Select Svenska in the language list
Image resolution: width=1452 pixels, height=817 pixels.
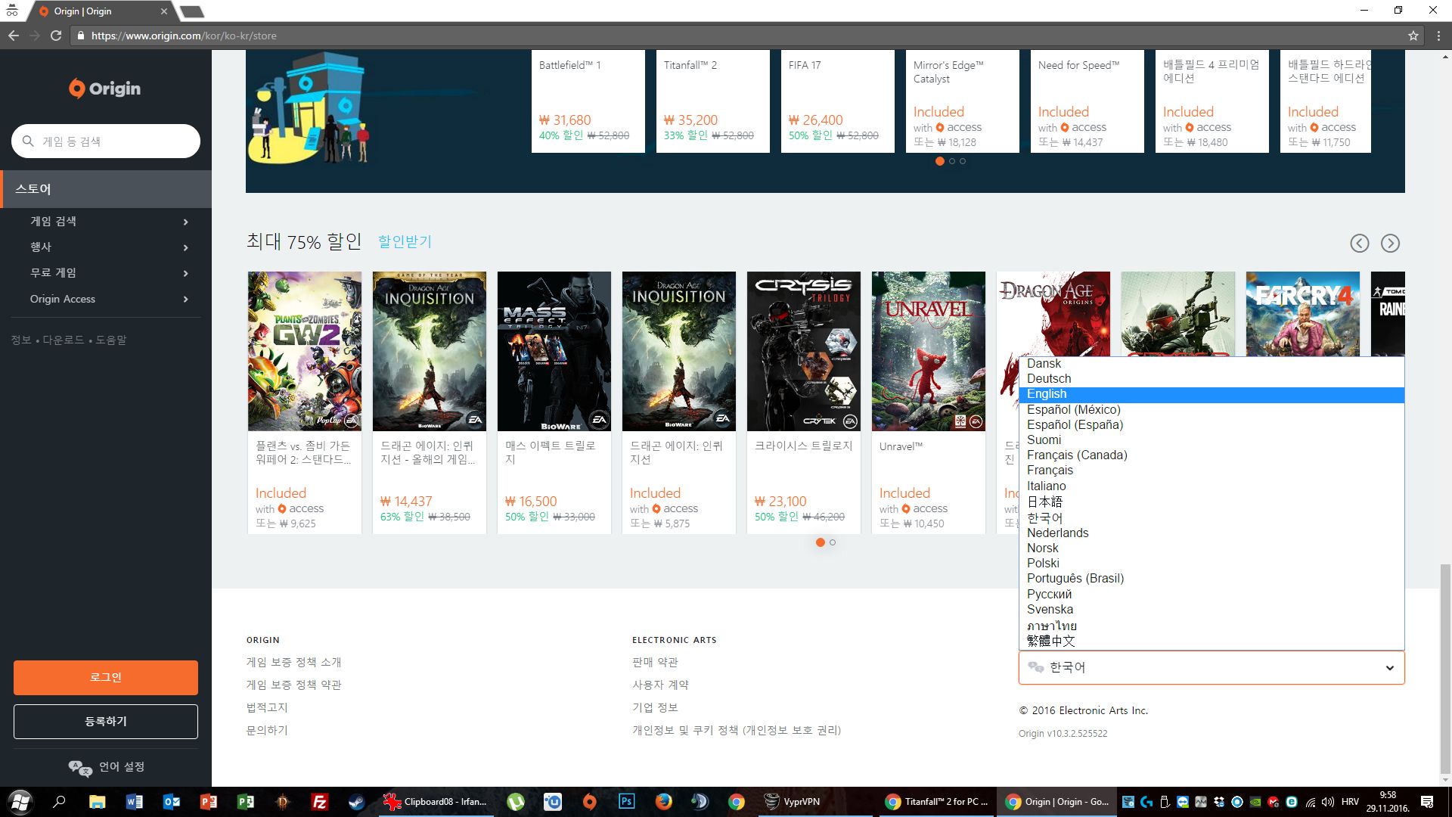(x=1212, y=610)
